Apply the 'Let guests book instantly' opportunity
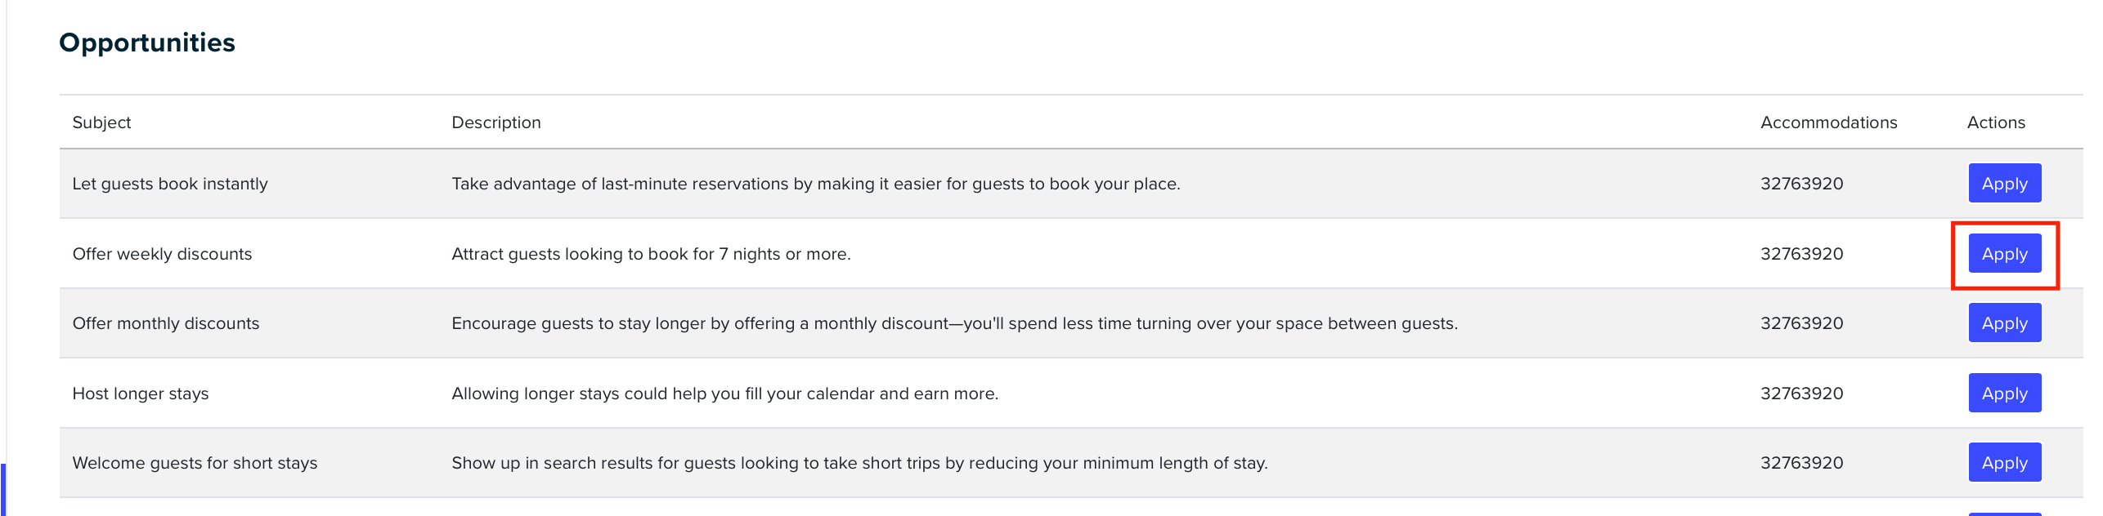This screenshot has width=2103, height=516. [x=2004, y=183]
